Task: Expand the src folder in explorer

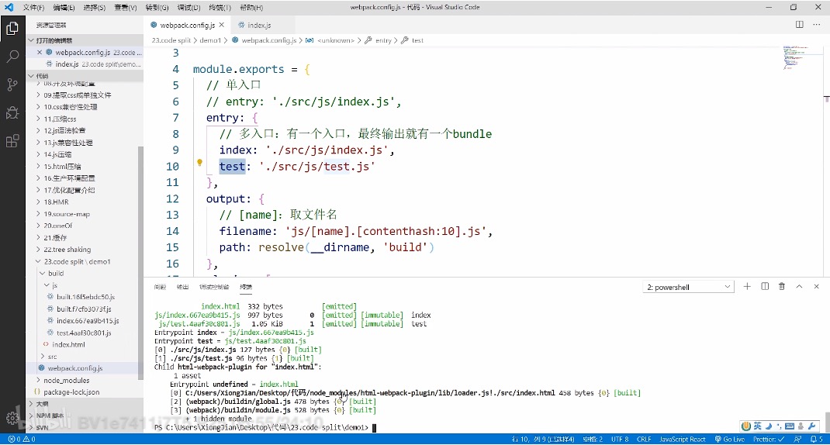Action: tap(85, 356)
